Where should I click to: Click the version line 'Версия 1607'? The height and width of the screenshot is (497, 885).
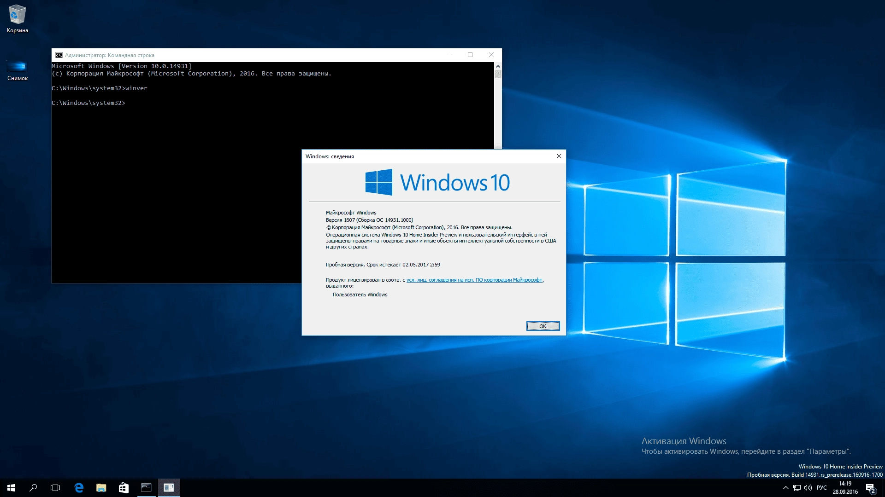pos(370,220)
